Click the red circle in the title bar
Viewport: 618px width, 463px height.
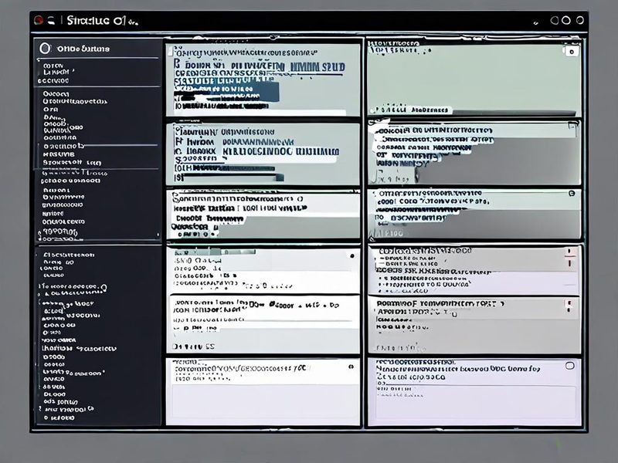pos(39,21)
